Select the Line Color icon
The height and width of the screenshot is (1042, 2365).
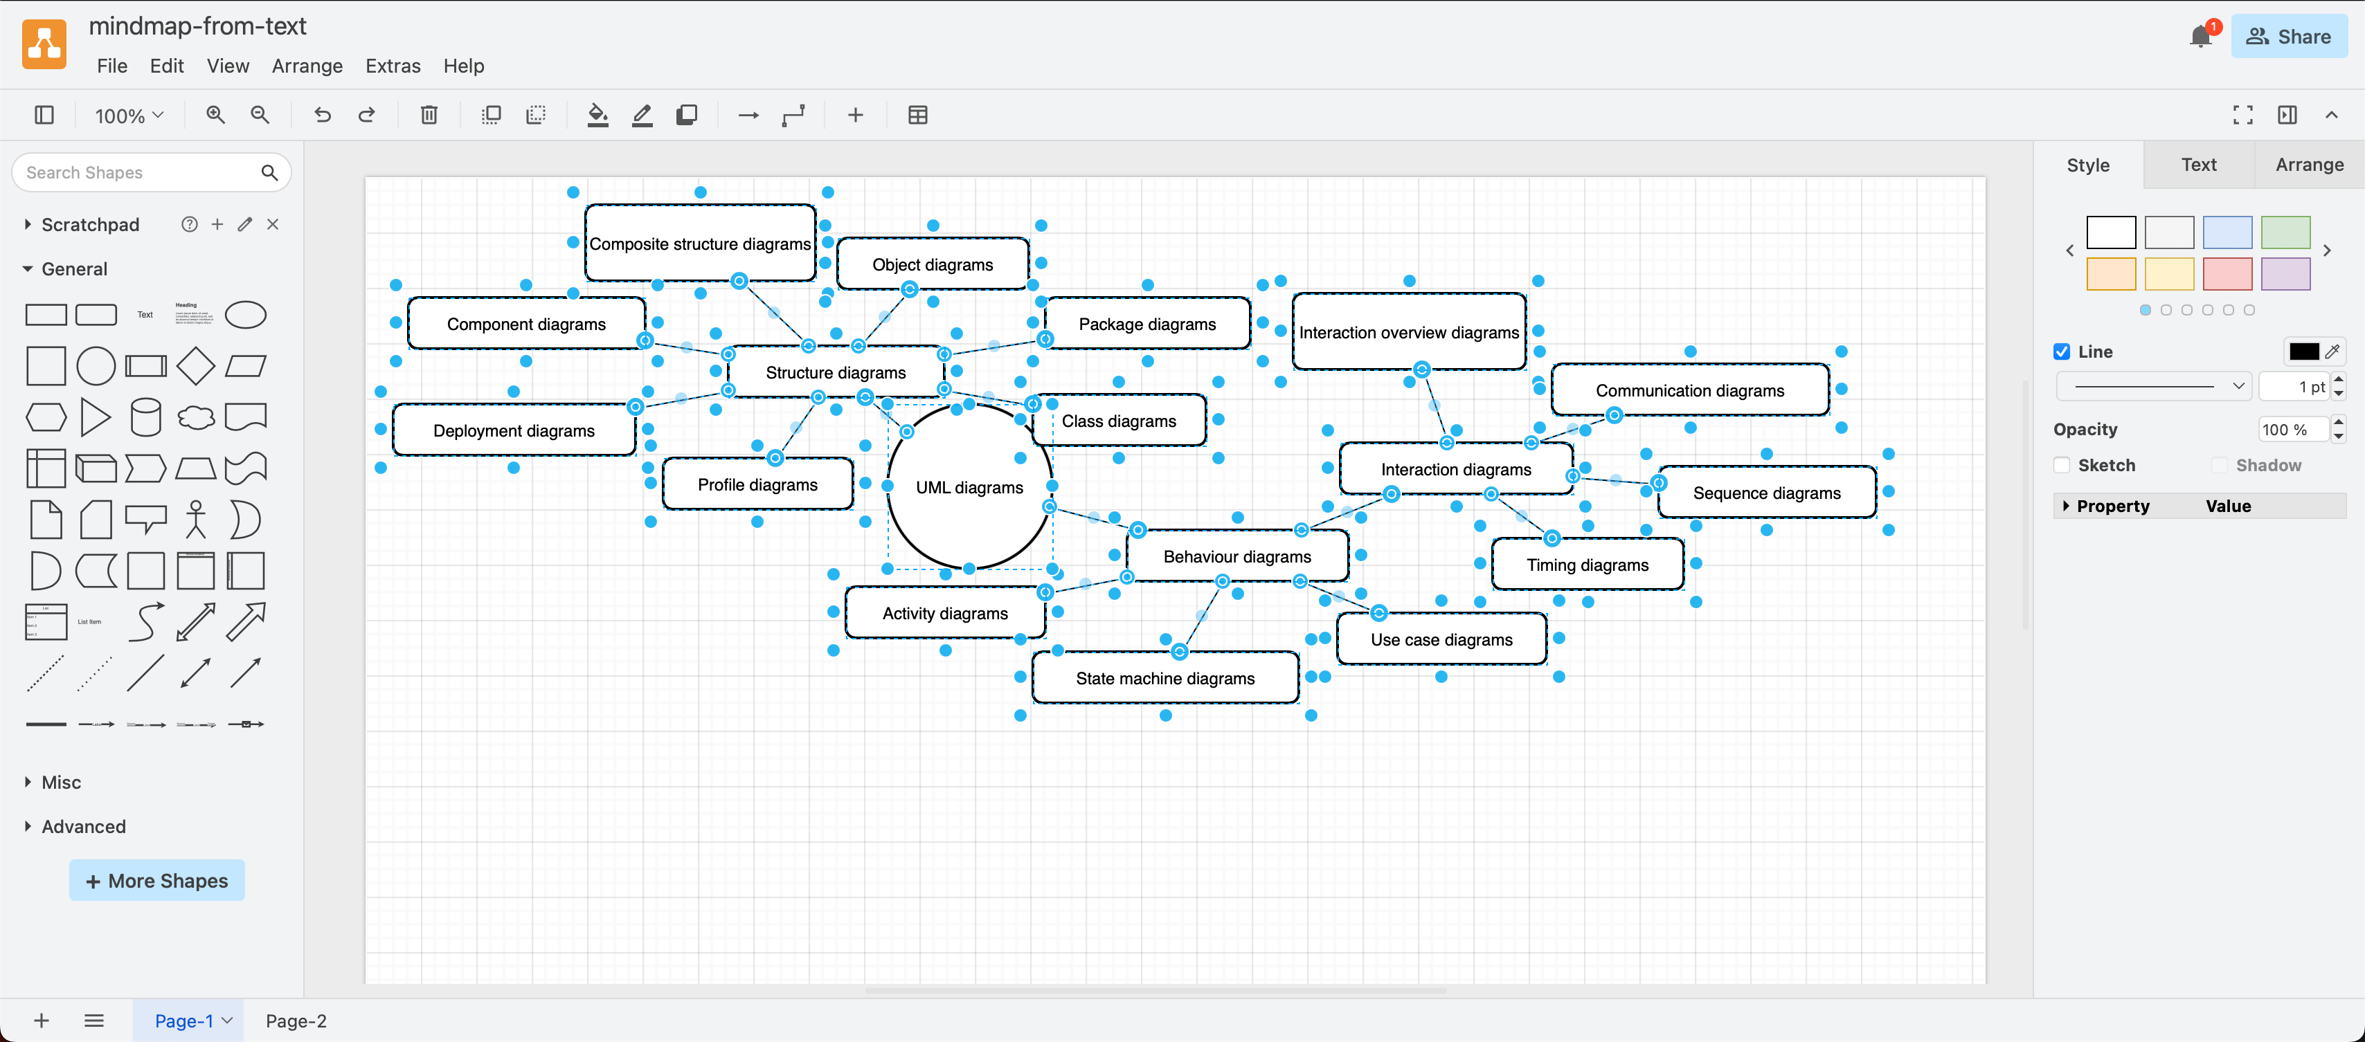click(642, 115)
